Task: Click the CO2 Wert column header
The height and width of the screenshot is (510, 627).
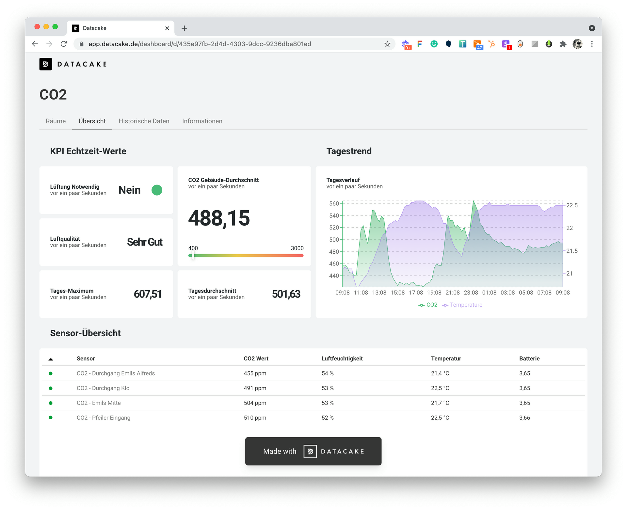Action: (x=256, y=359)
